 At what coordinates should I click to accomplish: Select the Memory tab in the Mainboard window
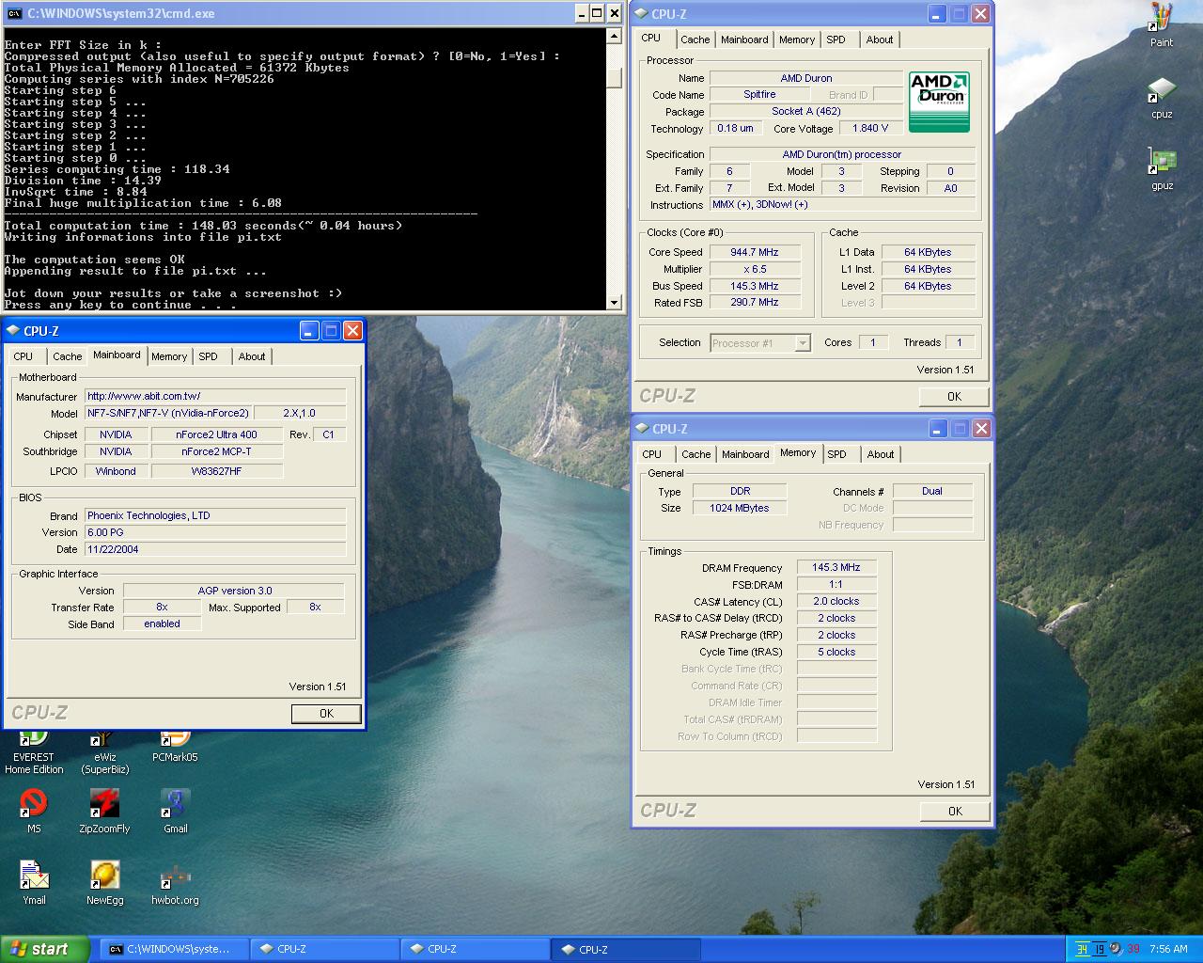[x=169, y=356]
